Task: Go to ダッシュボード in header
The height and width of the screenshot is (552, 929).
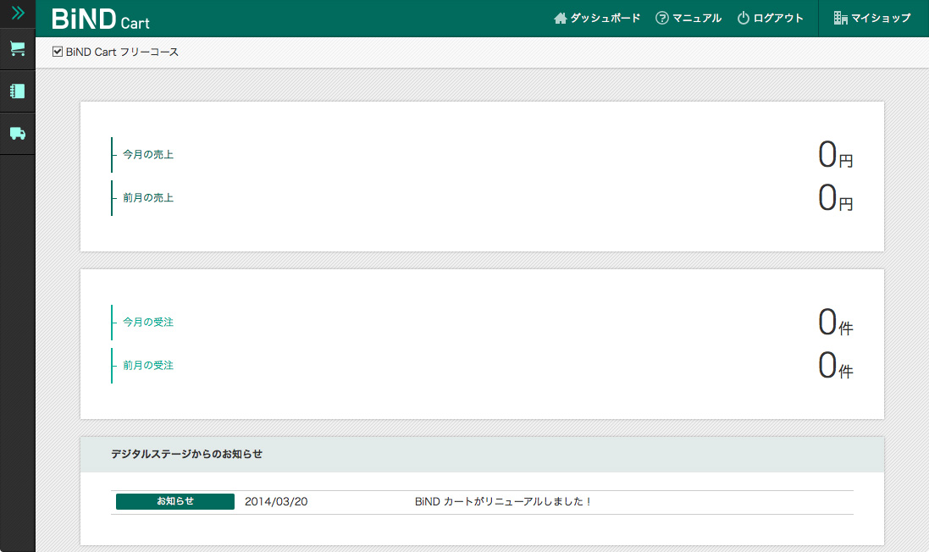Action: [605, 19]
